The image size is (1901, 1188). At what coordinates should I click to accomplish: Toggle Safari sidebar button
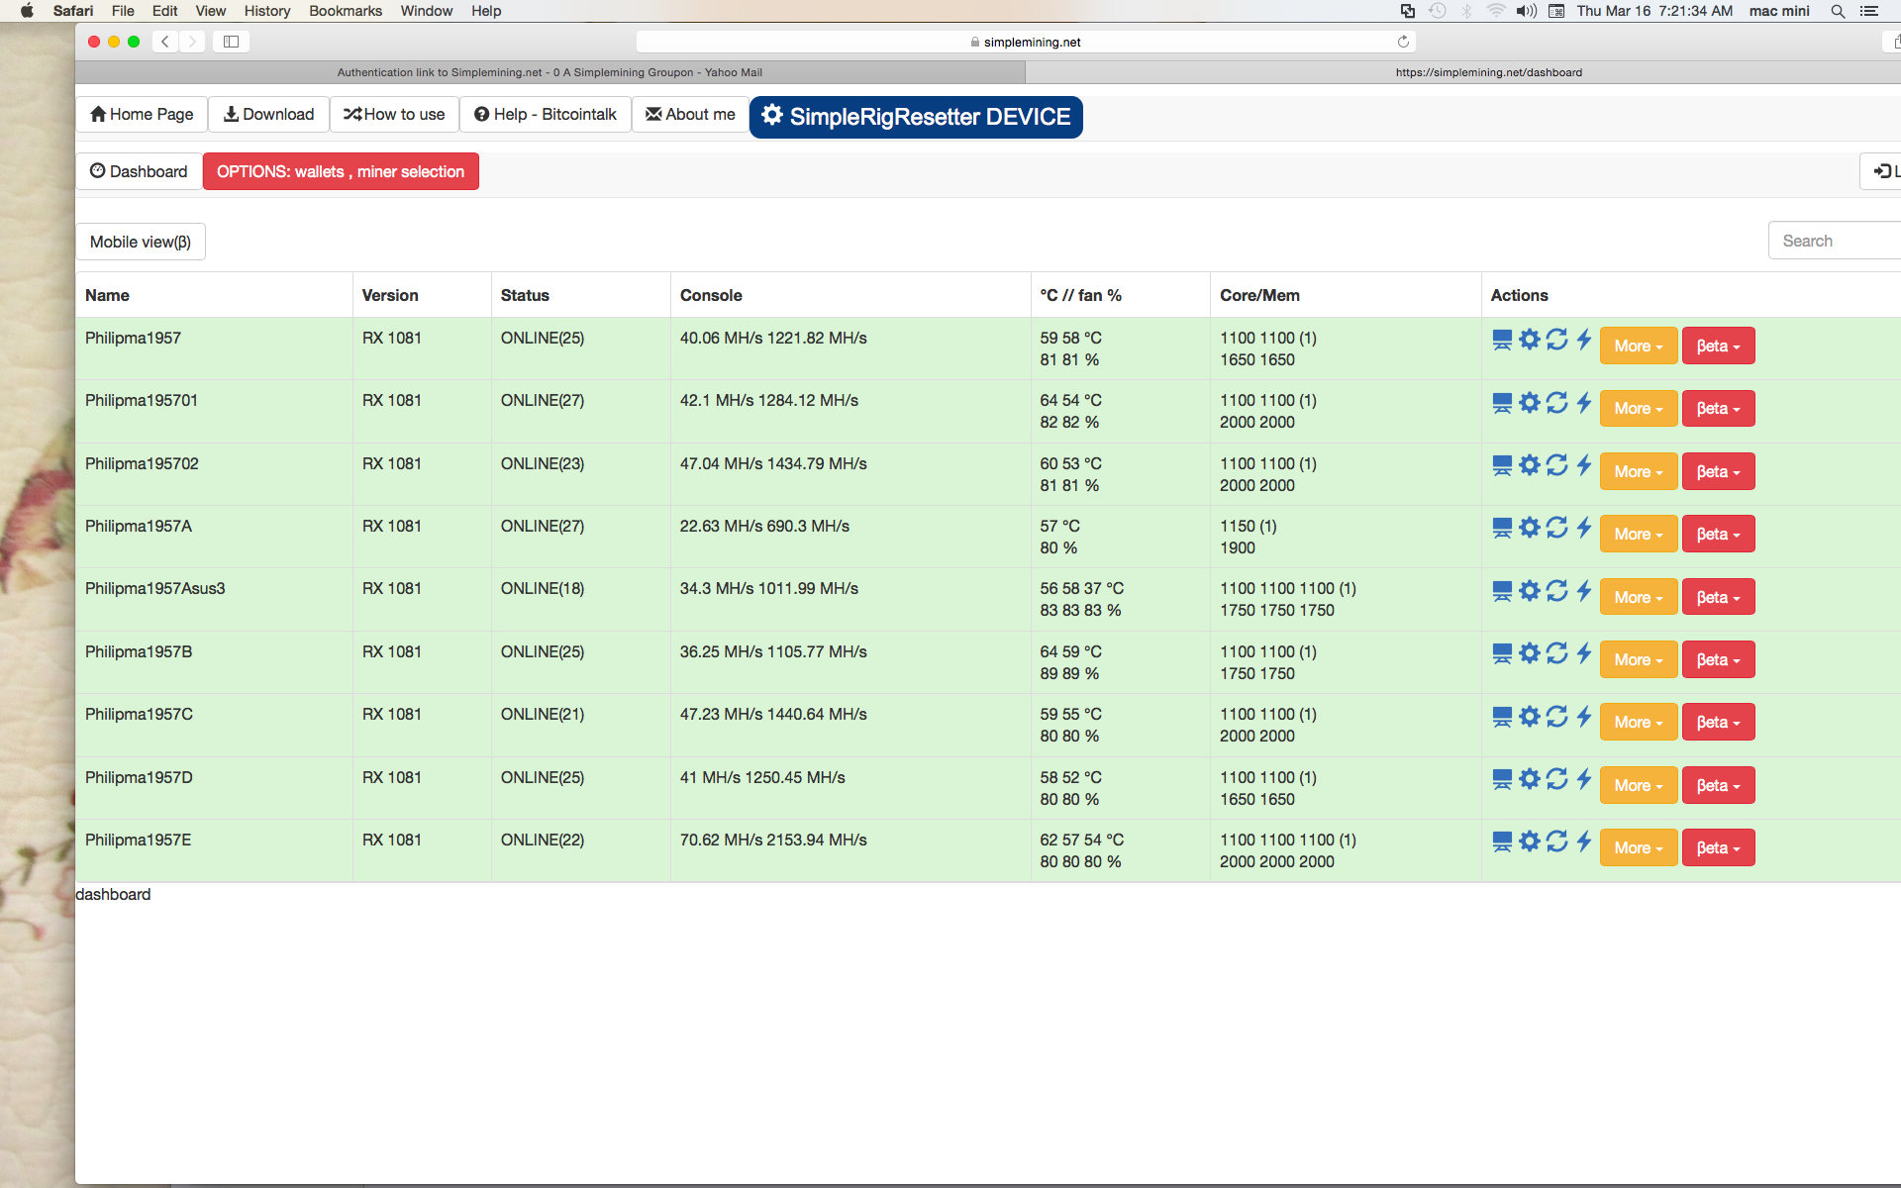(231, 42)
